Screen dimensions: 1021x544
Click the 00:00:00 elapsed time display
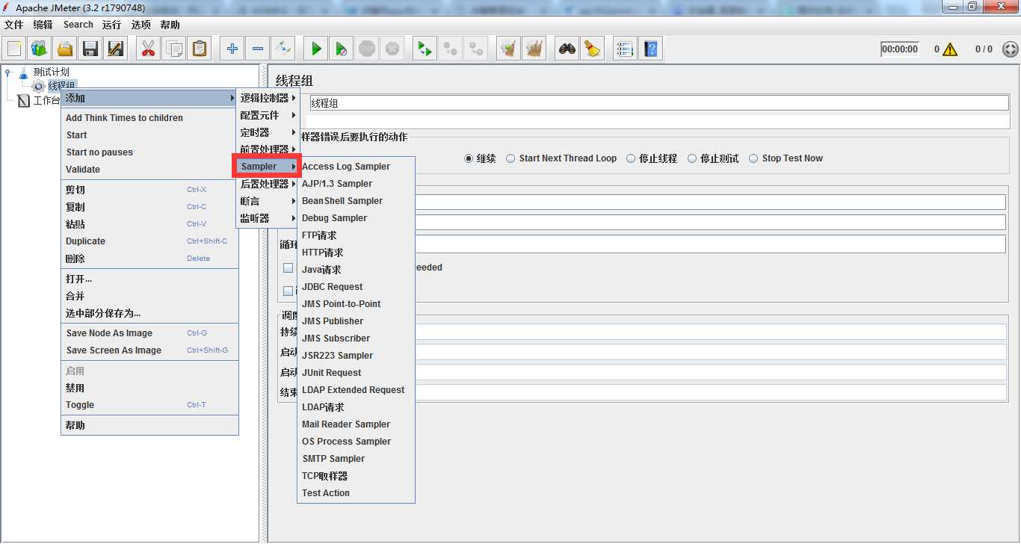[899, 49]
